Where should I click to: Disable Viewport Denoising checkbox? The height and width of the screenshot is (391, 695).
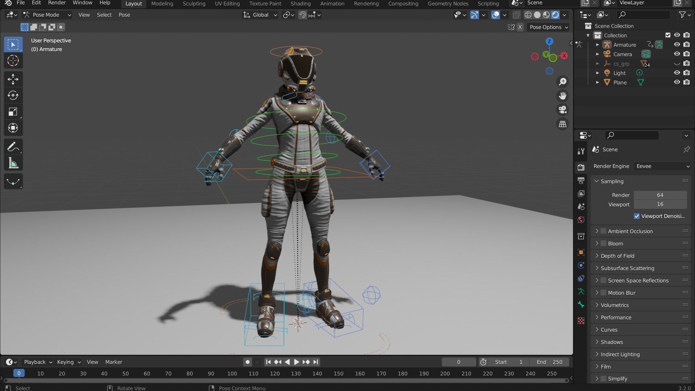coord(637,216)
